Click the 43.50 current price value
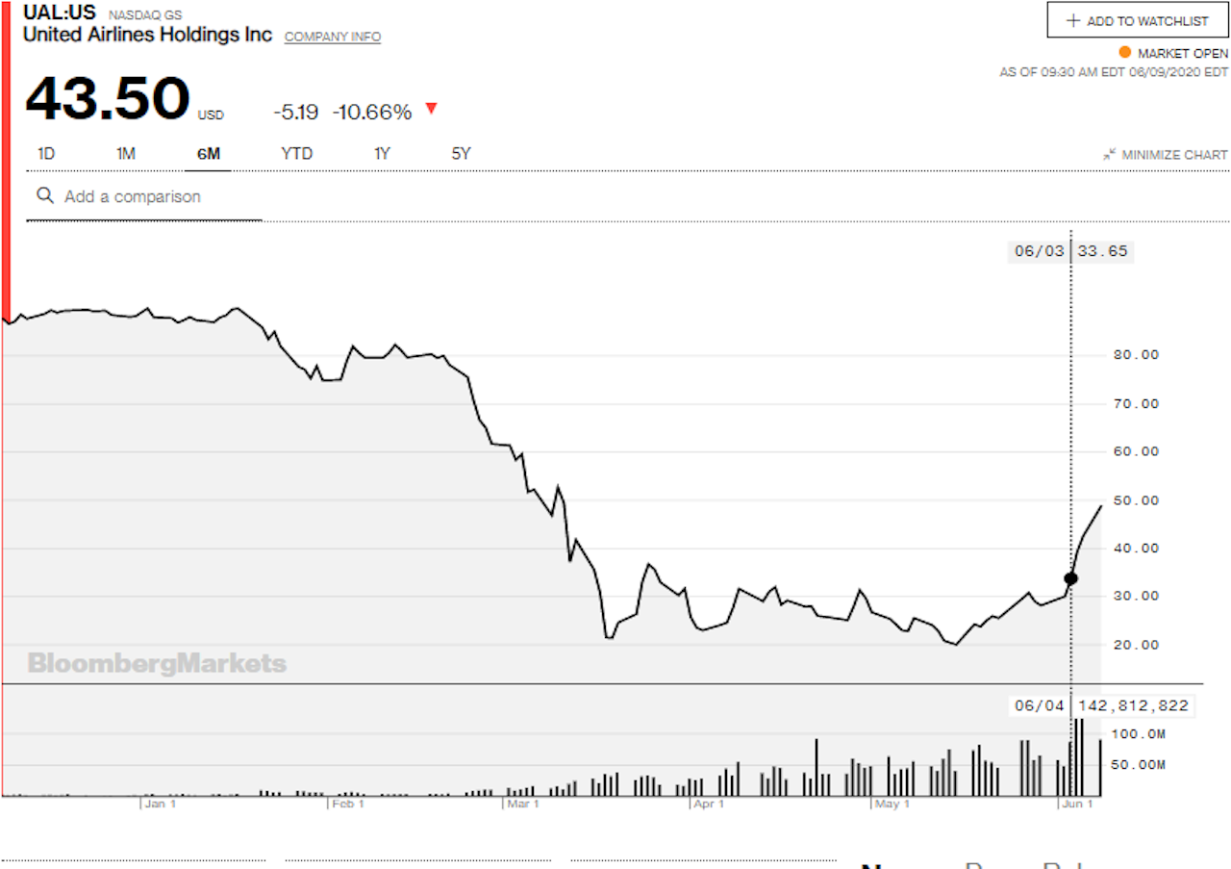The height and width of the screenshot is (869, 1231). (x=108, y=100)
